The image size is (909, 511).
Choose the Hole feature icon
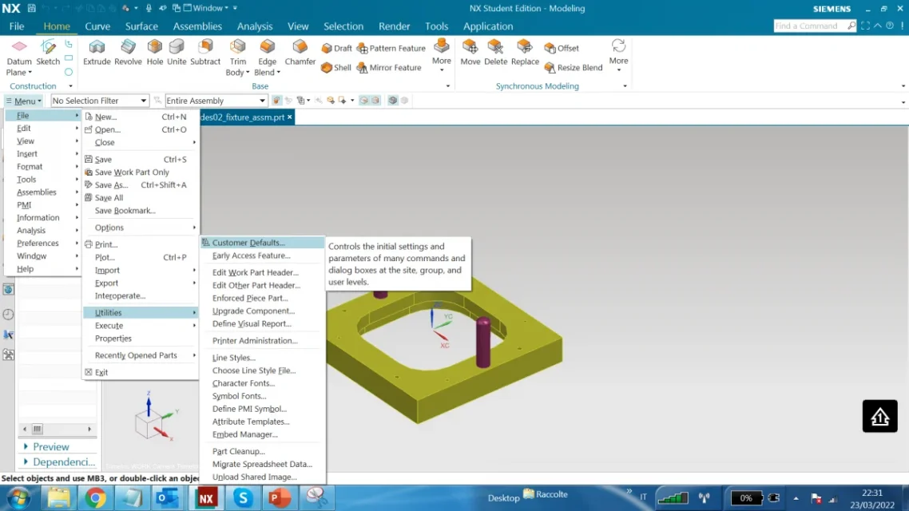tap(155, 47)
